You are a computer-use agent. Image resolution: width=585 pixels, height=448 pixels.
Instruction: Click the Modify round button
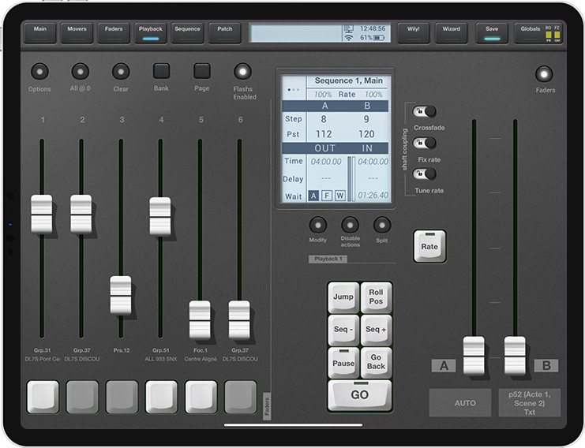click(318, 225)
